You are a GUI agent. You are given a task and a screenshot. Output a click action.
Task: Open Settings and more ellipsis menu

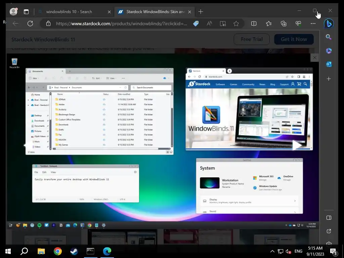(313, 24)
